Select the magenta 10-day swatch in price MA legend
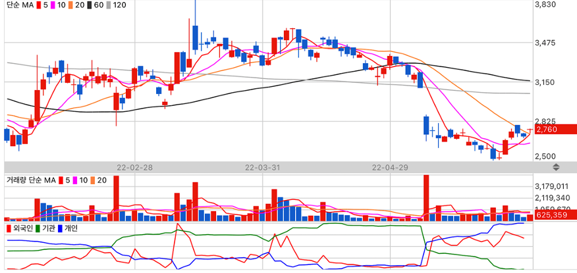The height and width of the screenshot is (273, 577). pyautogui.click(x=53, y=5)
